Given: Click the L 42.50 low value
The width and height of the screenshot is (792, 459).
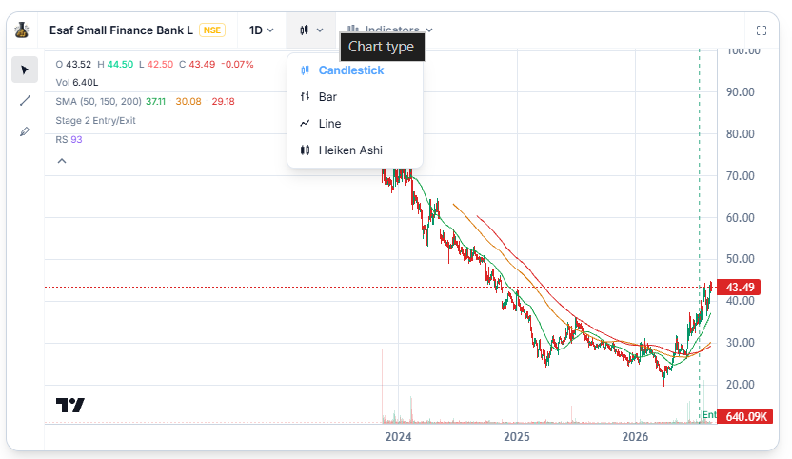Looking at the screenshot, I should click(x=156, y=64).
